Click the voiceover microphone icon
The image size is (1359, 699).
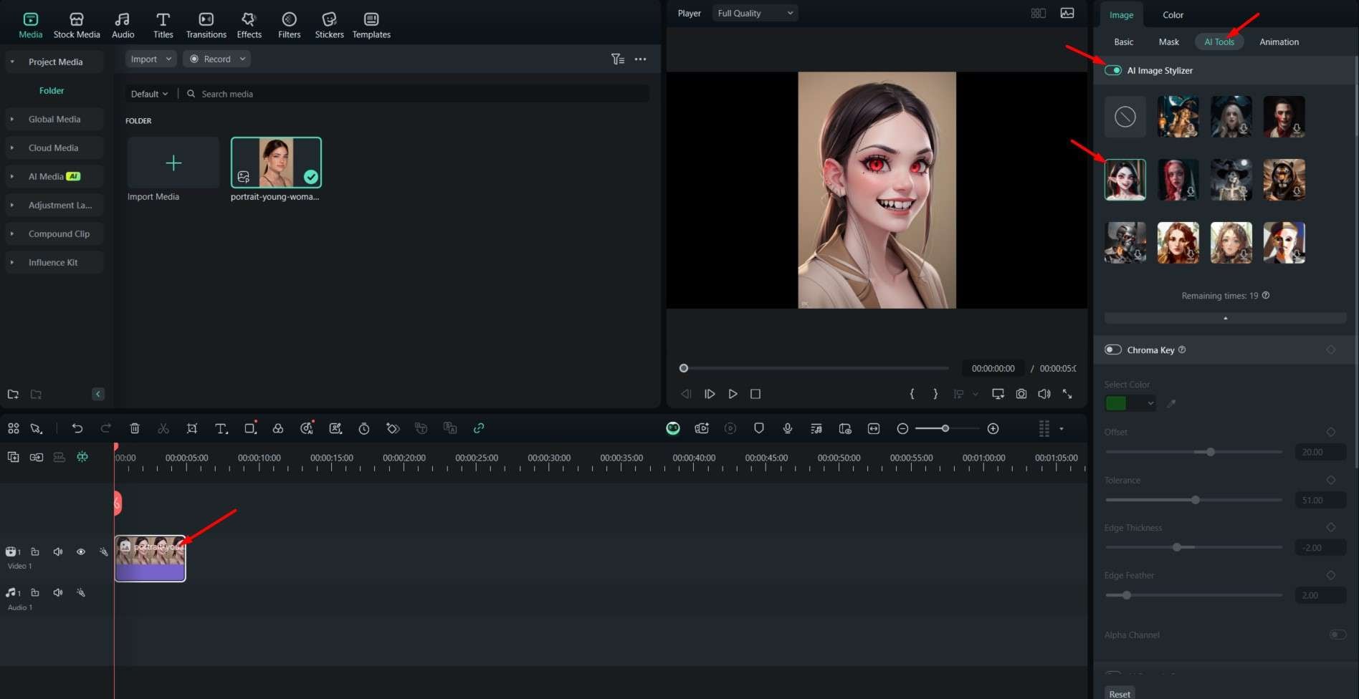[x=788, y=428]
